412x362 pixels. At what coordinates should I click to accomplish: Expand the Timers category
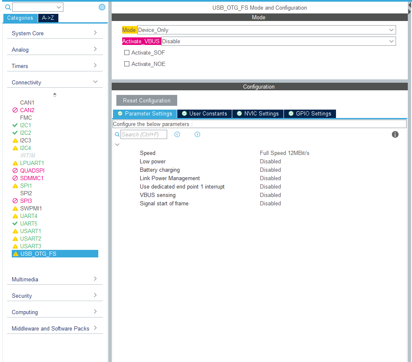click(55, 66)
